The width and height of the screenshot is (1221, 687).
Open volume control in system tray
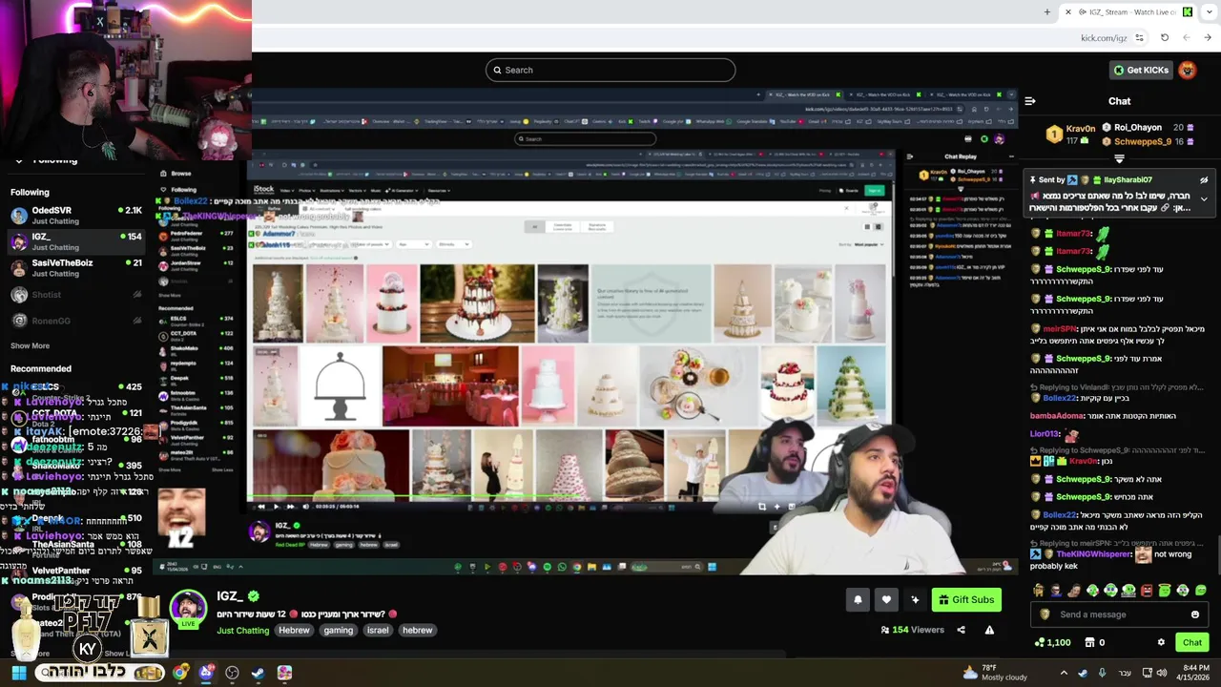[x=1161, y=673]
